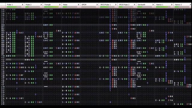Select VRC6 Pulse 1 note G-2 on row 10

[102, 56]
